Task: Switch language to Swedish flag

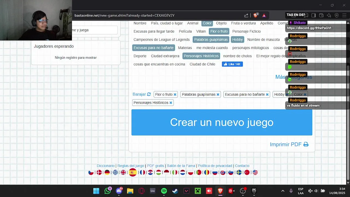Action: (x=239, y=172)
